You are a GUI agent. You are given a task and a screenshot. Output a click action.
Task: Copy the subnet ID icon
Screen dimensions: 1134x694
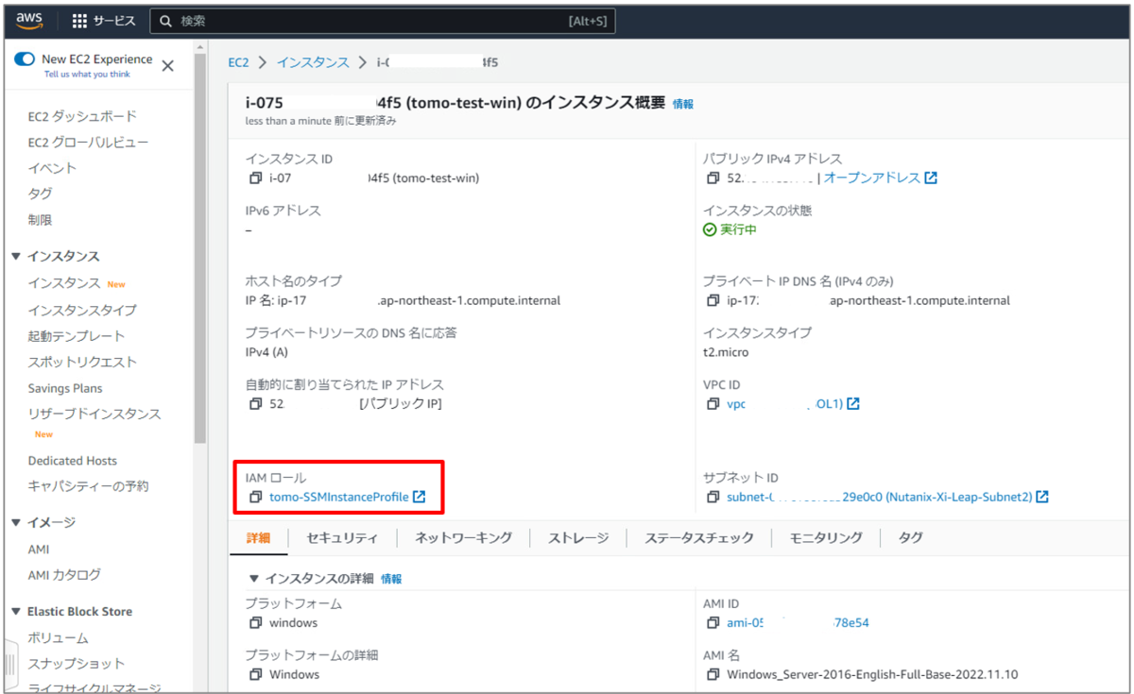tap(713, 497)
